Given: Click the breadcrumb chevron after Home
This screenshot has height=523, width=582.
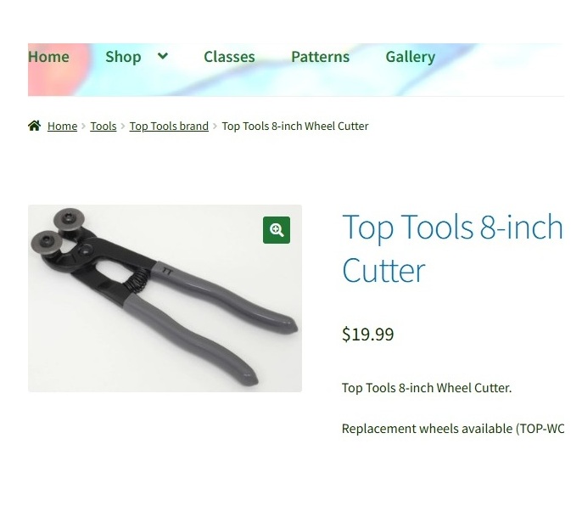Looking at the screenshot, I should pos(83,127).
